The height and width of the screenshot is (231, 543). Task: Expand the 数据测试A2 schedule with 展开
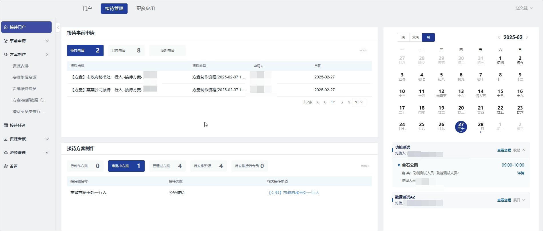[x=519, y=200]
